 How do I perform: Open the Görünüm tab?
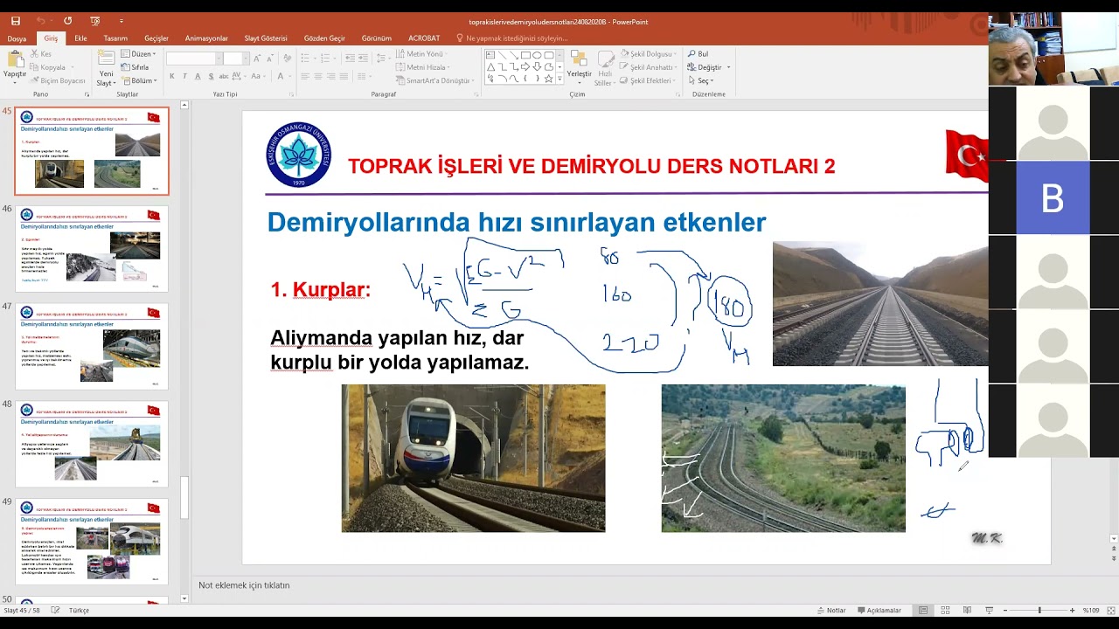(x=377, y=38)
